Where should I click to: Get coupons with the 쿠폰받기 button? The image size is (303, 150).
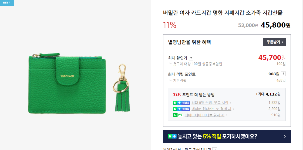click(x=274, y=42)
